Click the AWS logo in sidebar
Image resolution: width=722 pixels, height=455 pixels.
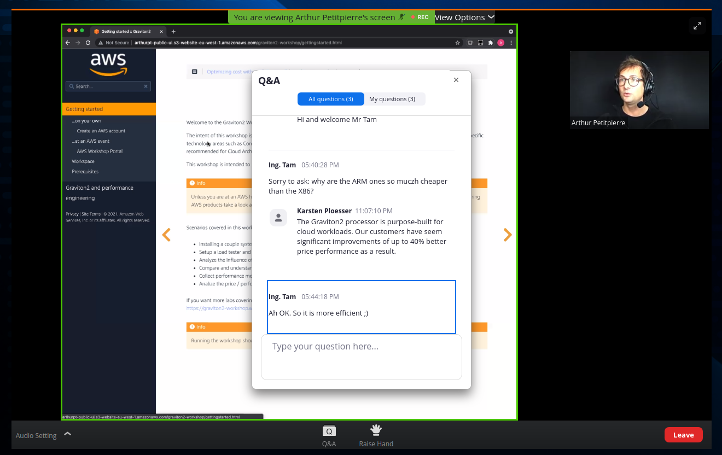coord(109,64)
